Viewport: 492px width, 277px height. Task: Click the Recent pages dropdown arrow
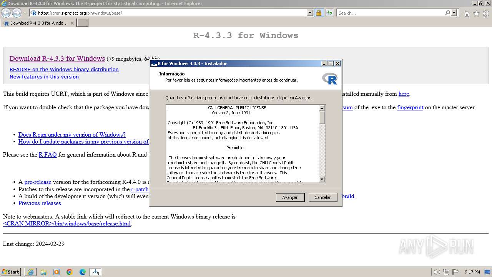pos(25,13)
